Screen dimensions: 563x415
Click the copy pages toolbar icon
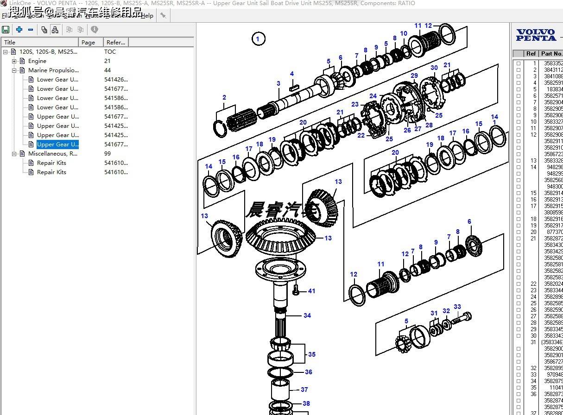44,30
